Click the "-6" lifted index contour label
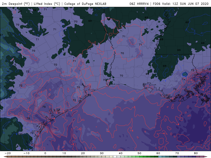 click(72, 144)
